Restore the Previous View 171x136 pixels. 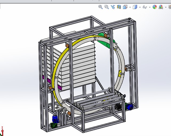113,7
